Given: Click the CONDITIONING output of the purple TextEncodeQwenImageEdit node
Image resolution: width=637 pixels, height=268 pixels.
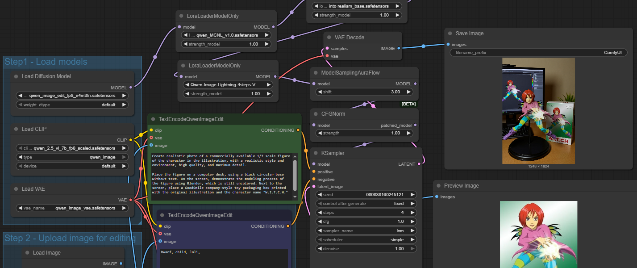Looking at the screenshot, I should (288, 226).
